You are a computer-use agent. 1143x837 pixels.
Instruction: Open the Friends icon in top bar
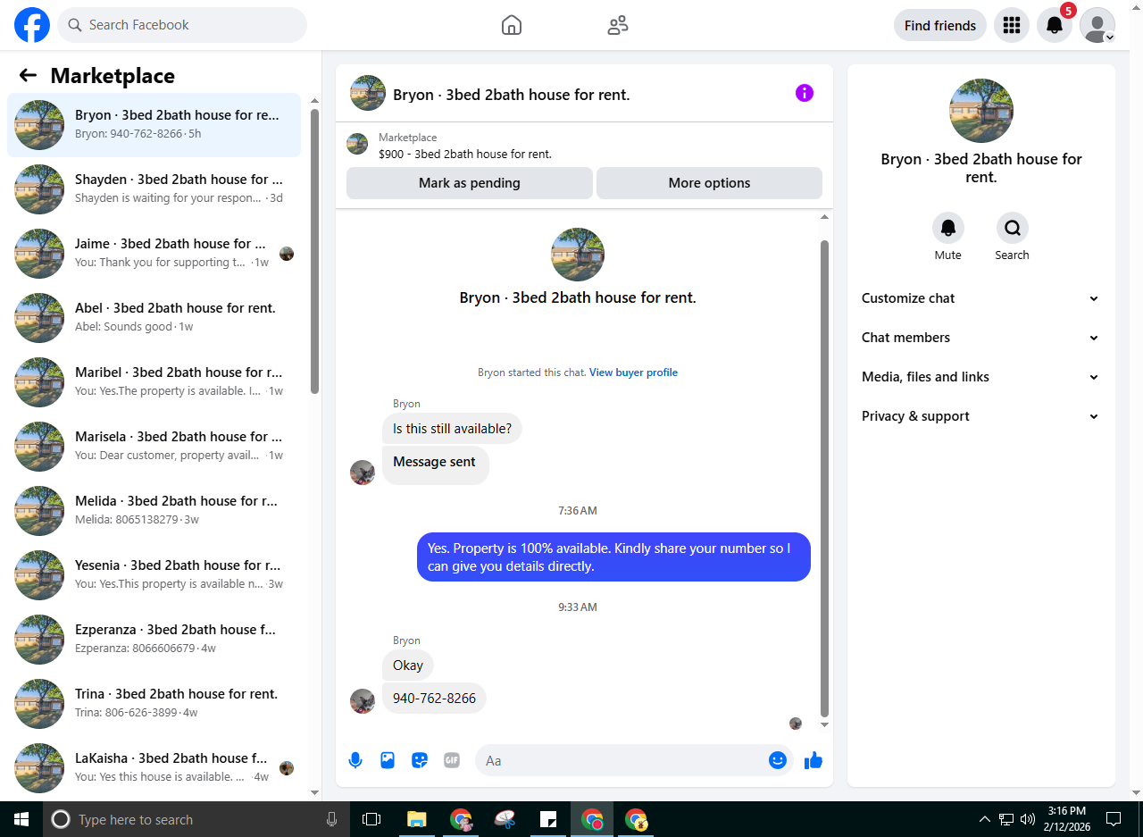click(x=617, y=25)
